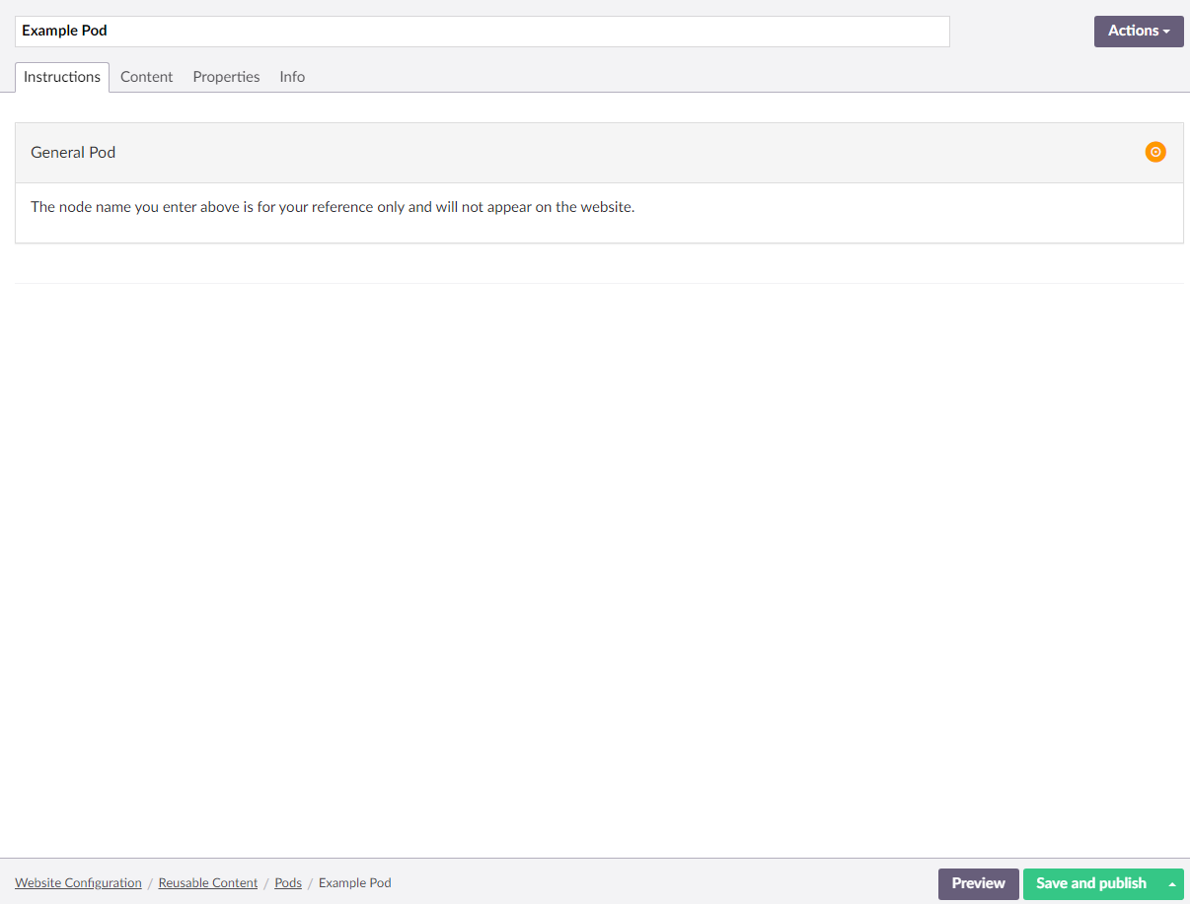Image resolution: width=1190 pixels, height=904 pixels.
Task: Switch to the Instructions tab
Action: coord(62,77)
